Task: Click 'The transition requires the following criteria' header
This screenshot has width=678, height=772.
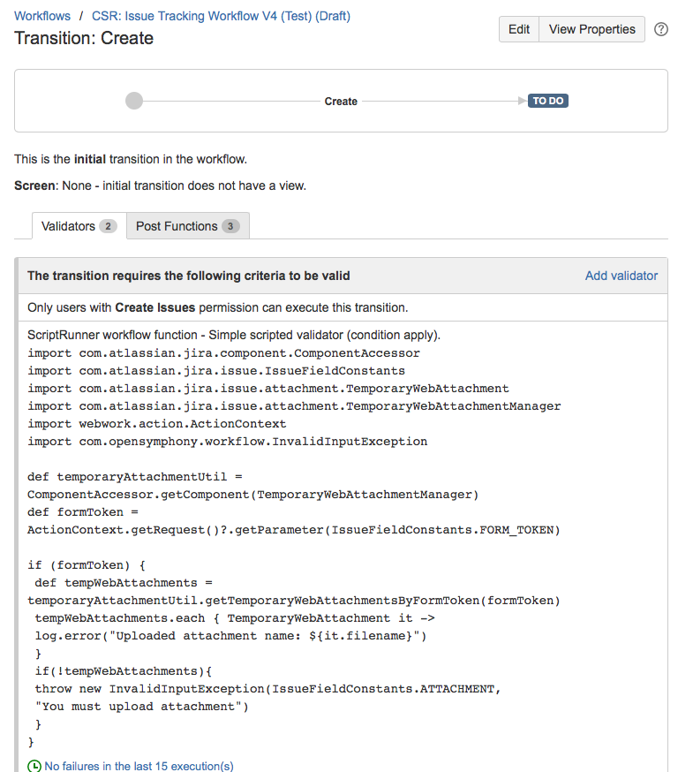Action: click(x=188, y=276)
